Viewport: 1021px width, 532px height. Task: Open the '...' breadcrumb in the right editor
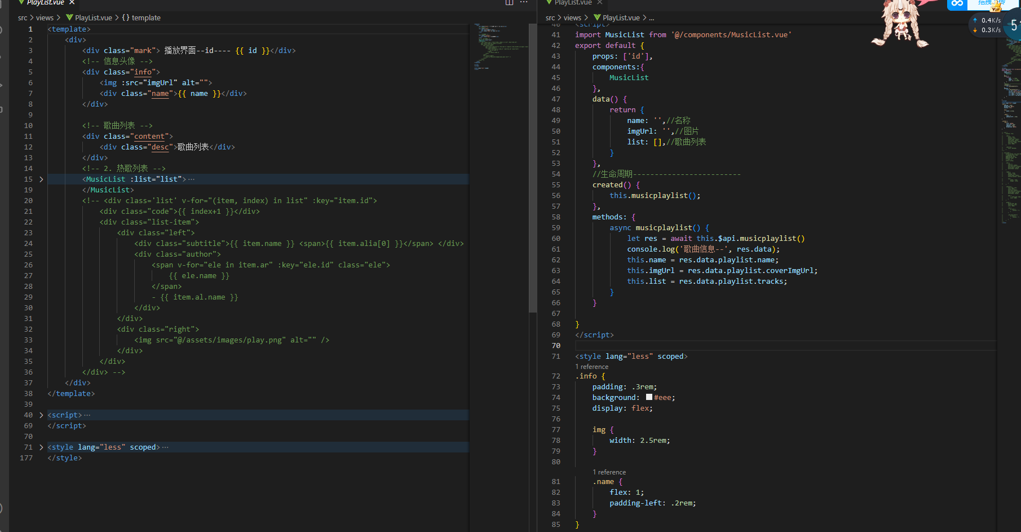point(652,18)
